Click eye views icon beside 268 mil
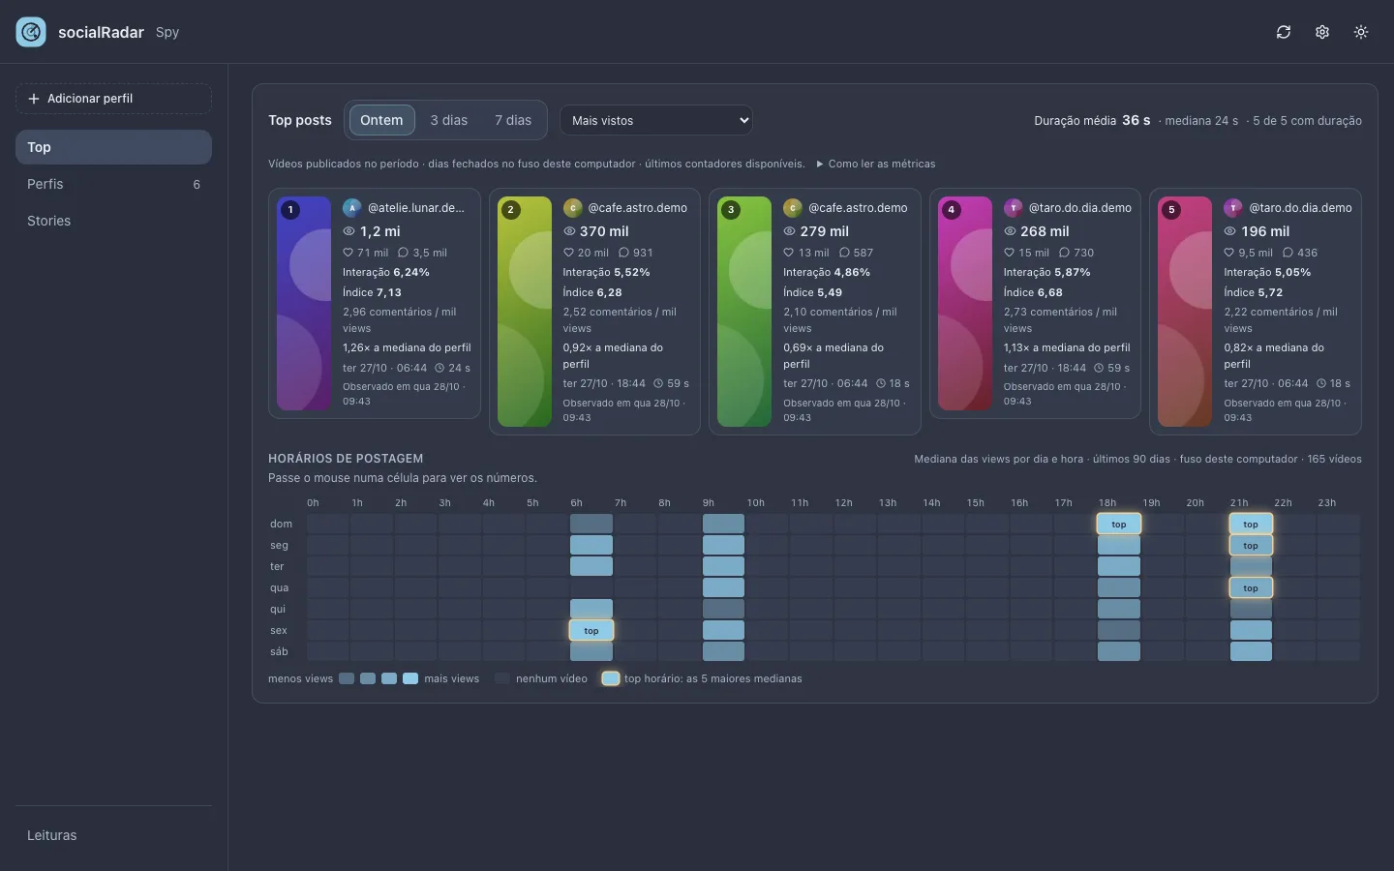Image resolution: width=1394 pixels, height=871 pixels. click(x=1010, y=231)
